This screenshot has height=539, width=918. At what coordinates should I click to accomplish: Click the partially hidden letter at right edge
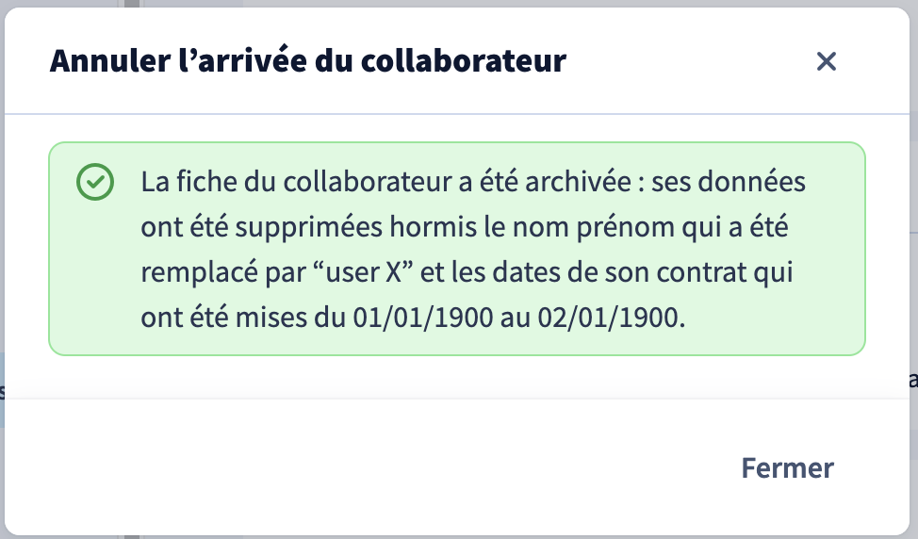[913, 380]
